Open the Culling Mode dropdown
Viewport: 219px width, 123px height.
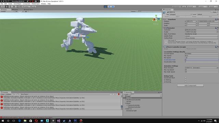202,38
